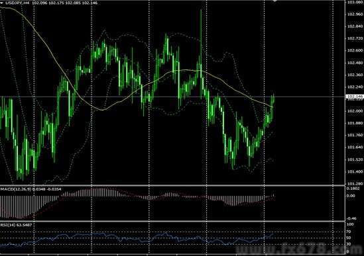Click the RSI 30 level on the scale
This screenshot has height=256, width=364.
(x=349, y=244)
